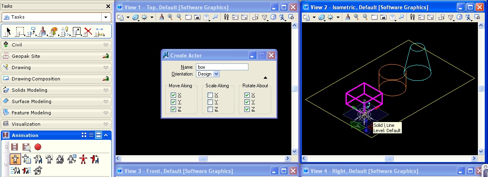Activate Window Area in View 1
Image resolution: width=488 pixels, height=177 pixels.
pos(188,17)
